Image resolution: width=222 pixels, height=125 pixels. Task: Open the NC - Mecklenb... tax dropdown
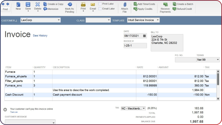tap(144, 108)
